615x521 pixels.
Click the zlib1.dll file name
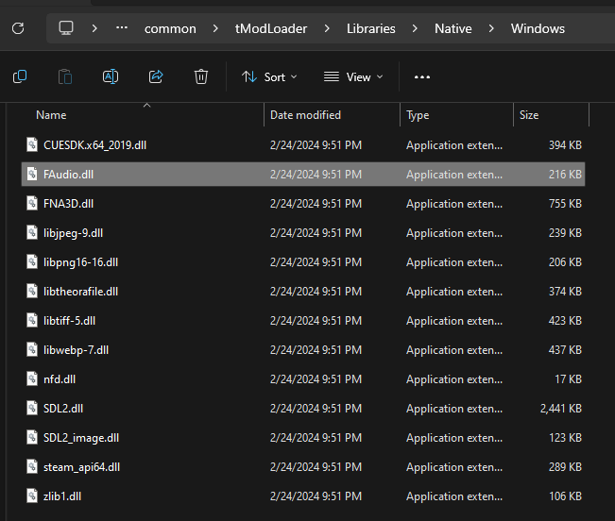[62, 496]
